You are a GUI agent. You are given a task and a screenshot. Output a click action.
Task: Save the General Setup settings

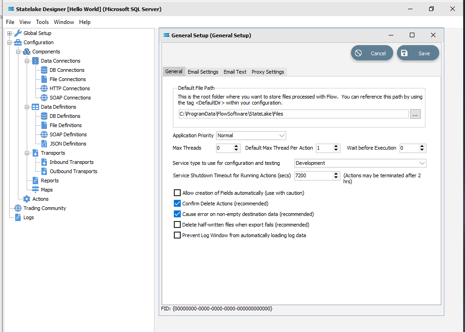point(418,53)
